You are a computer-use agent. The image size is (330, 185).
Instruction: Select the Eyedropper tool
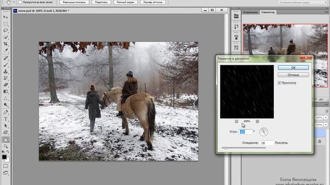pyautogui.click(x=6, y=50)
